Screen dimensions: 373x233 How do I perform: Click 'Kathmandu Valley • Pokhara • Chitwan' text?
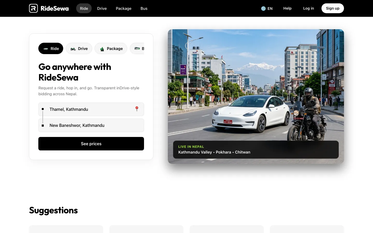click(214, 152)
